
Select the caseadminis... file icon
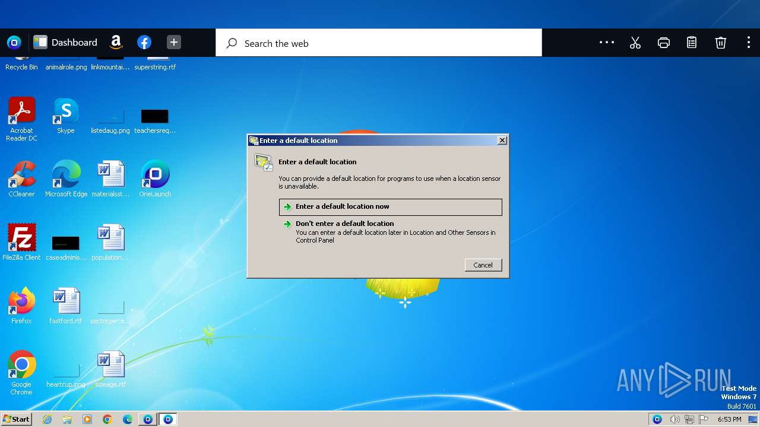pos(66,247)
